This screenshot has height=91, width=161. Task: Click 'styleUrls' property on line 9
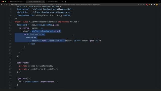22,12
